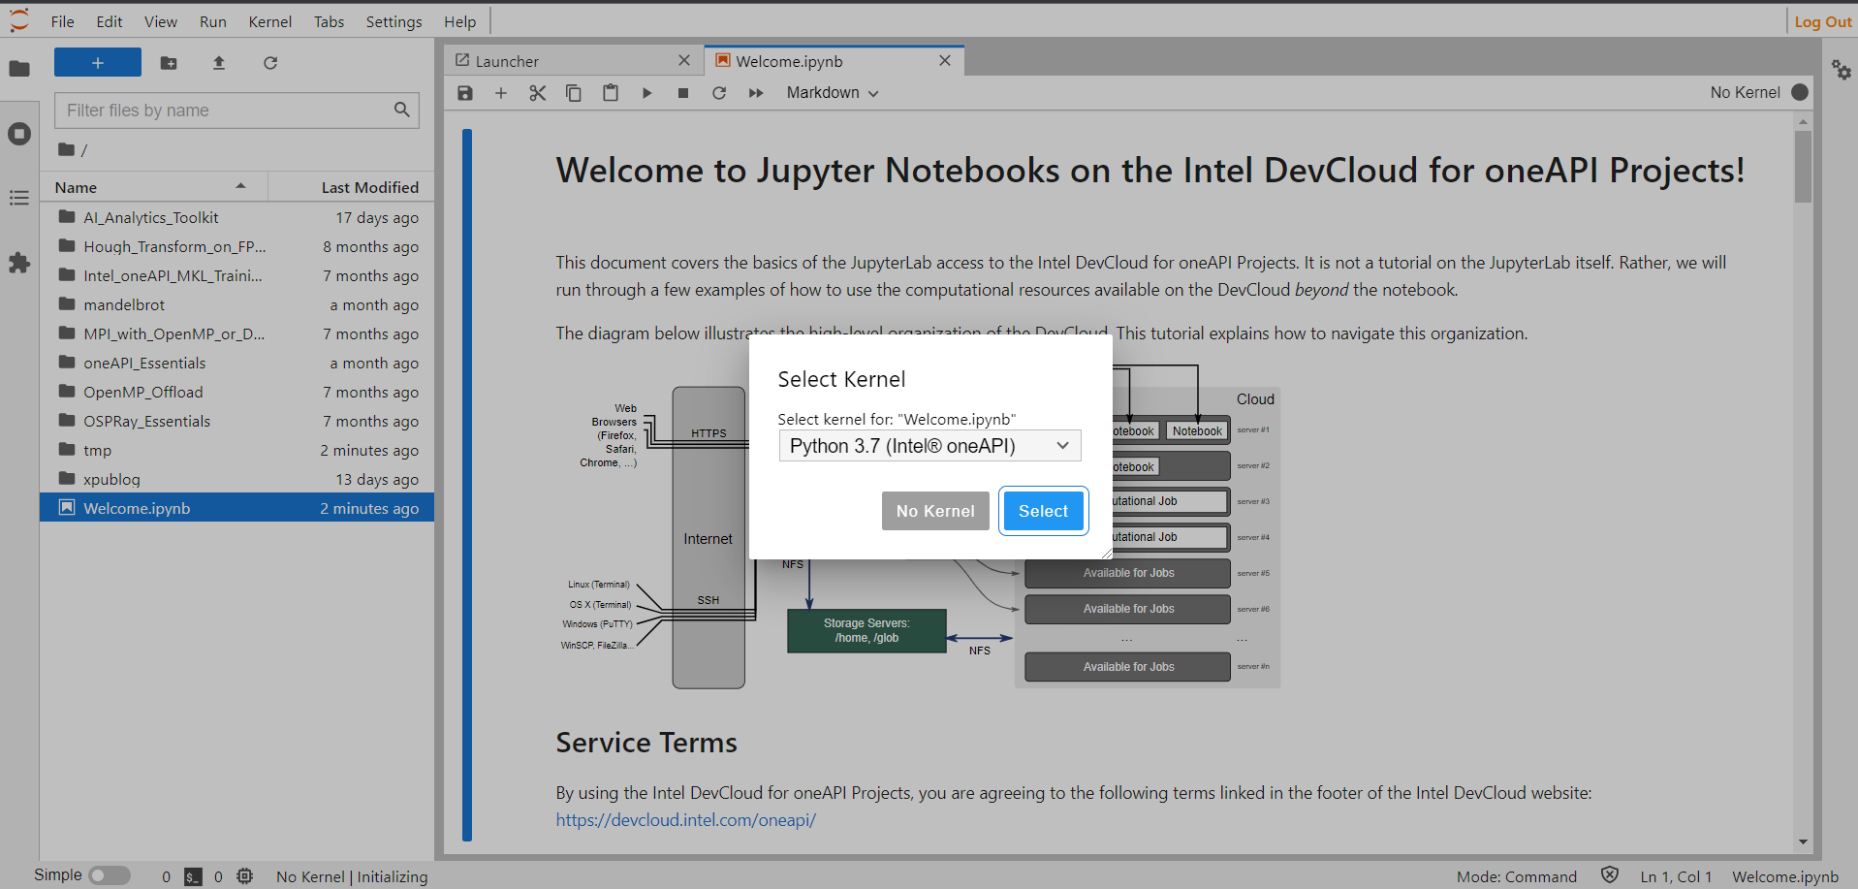Open the Hough_Transform_on_FP... folder

236,246
